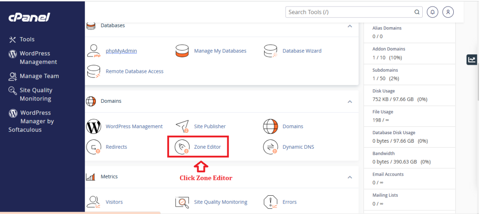Click the Metrics section heading
481x214 pixels.
click(x=109, y=176)
